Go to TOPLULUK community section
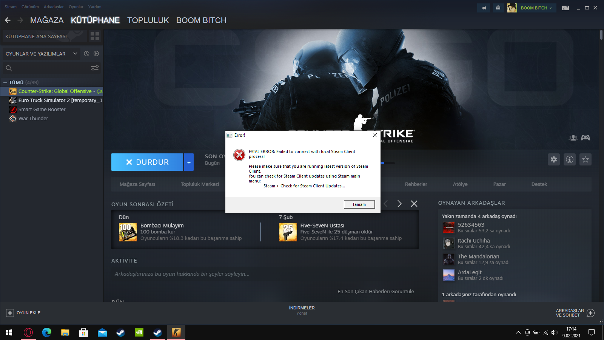The width and height of the screenshot is (604, 340). (148, 20)
